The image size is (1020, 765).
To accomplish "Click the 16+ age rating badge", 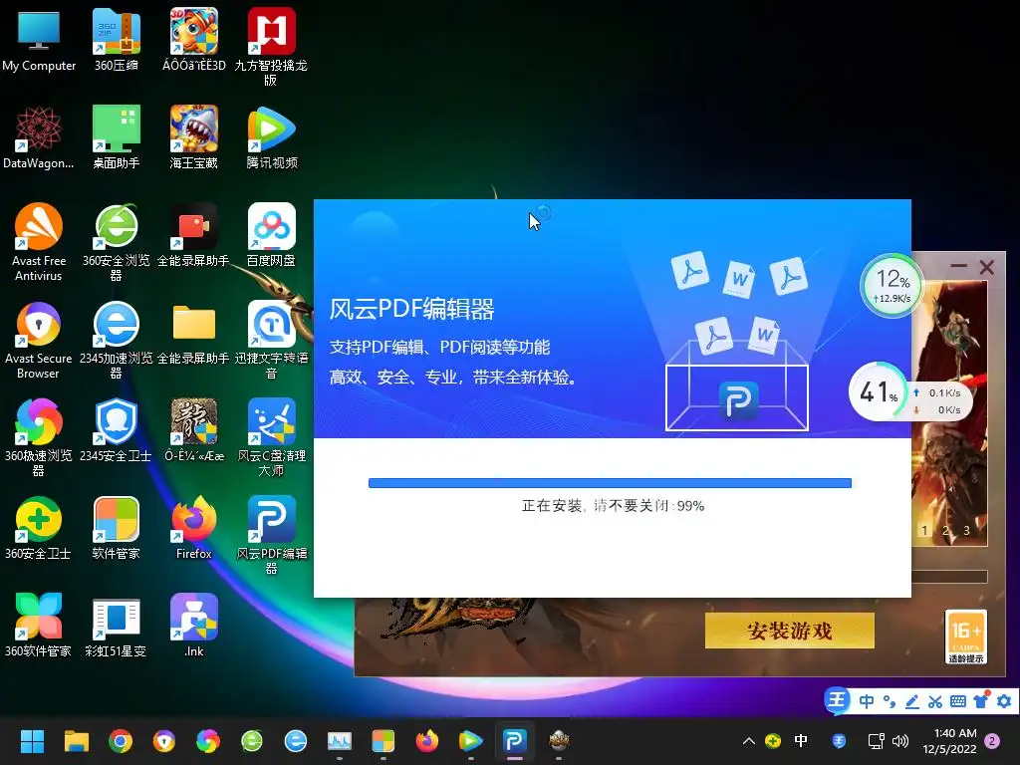I will (966, 637).
